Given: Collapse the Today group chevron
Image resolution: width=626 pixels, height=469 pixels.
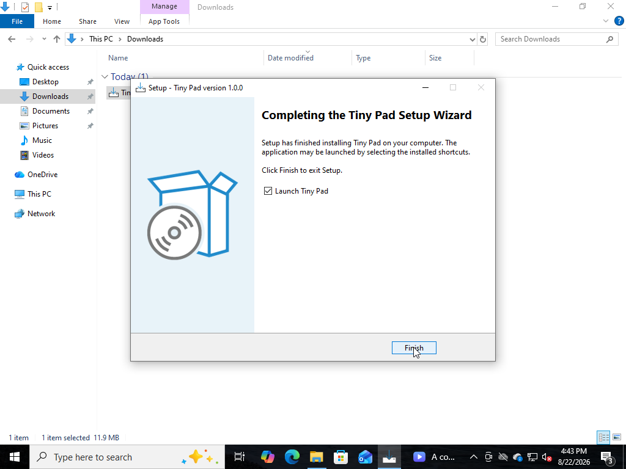Looking at the screenshot, I should (x=105, y=76).
